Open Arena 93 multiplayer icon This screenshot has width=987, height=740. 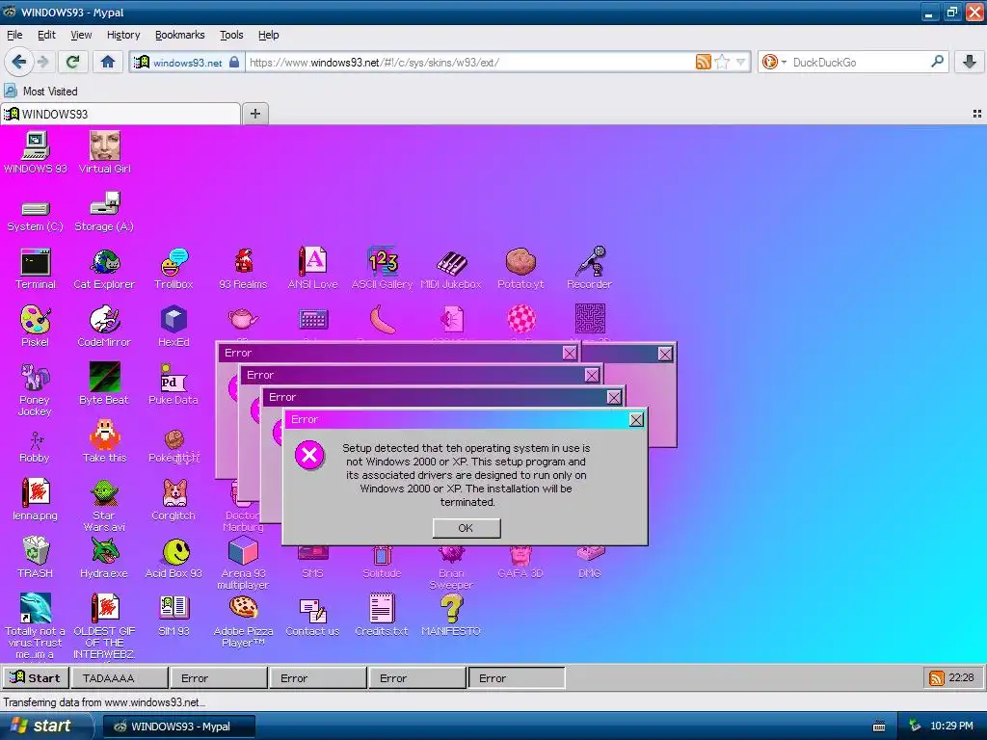coord(243,563)
